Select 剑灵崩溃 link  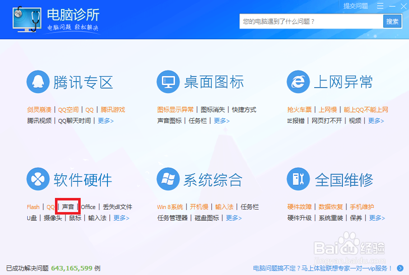tap(39, 110)
